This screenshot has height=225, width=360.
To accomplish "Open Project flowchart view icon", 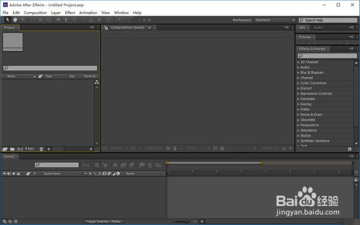I will click(97, 82).
